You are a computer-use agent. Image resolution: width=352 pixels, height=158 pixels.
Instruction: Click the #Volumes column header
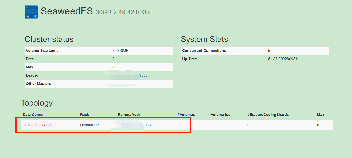[186, 115]
